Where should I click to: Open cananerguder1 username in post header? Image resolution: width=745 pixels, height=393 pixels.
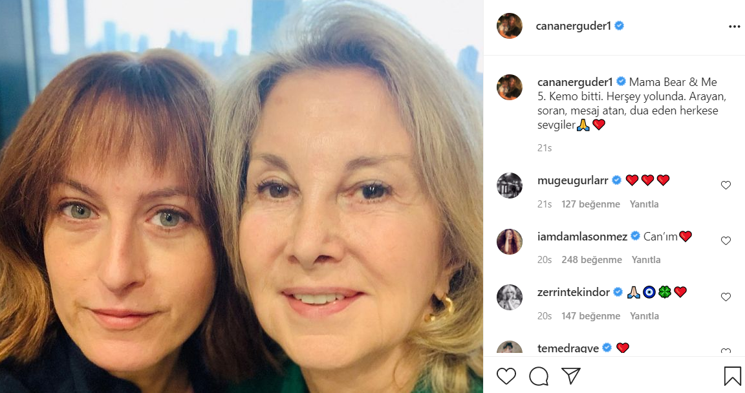574,26
